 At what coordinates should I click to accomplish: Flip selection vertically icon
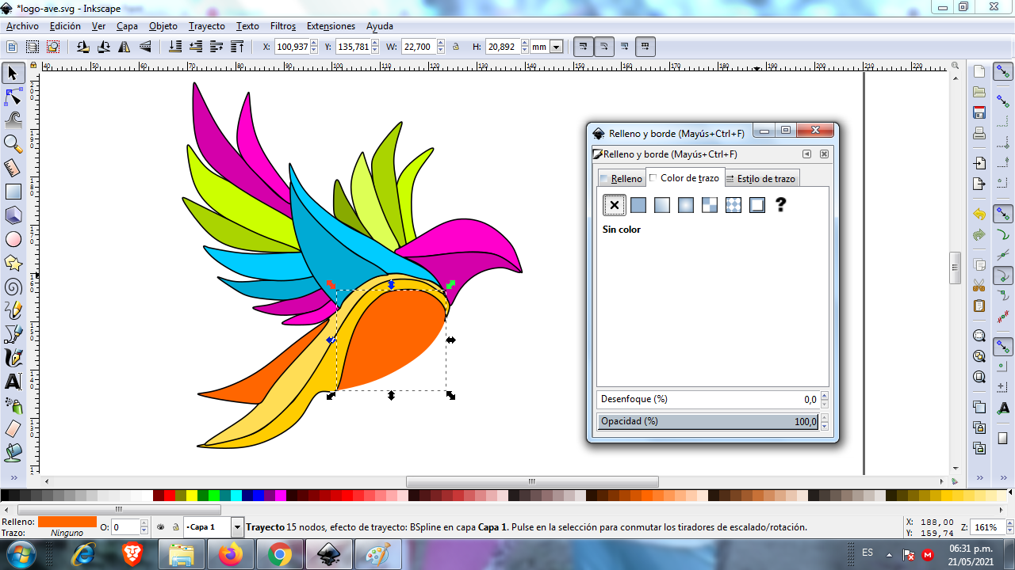click(x=144, y=47)
